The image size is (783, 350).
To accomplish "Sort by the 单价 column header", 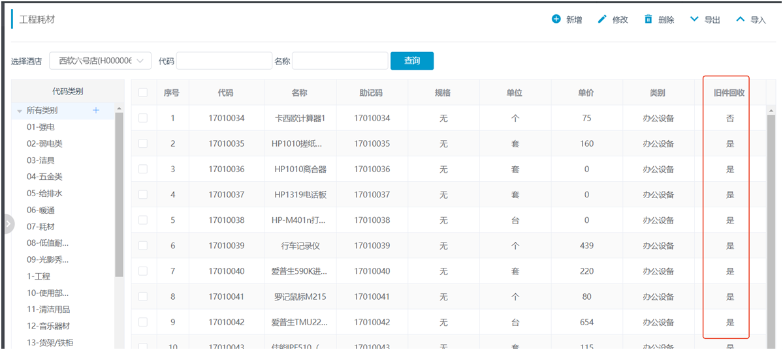I will (586, 93).
